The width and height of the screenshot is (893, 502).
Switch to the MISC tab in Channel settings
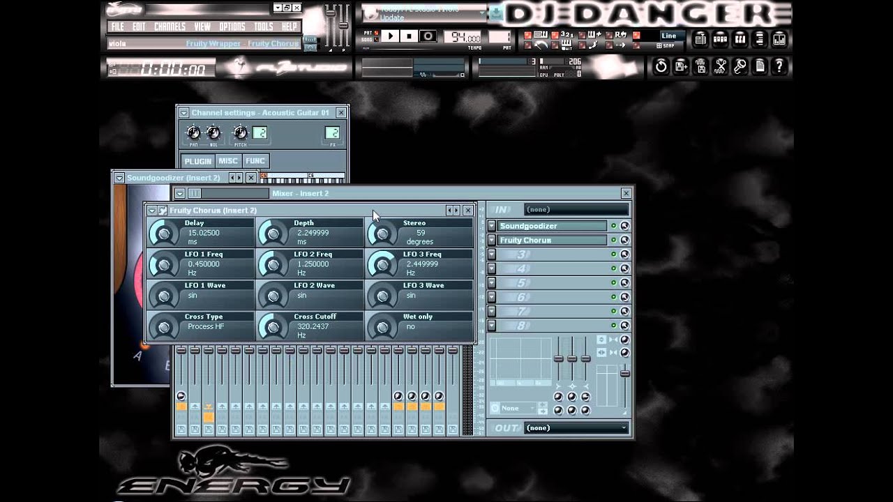[228, 160]
